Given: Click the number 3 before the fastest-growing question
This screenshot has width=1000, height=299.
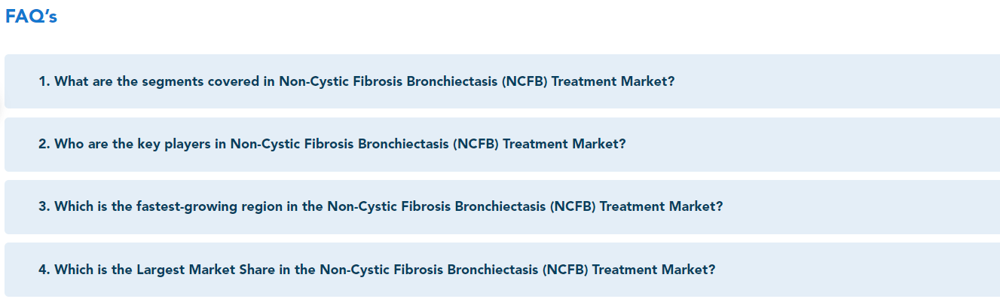Looking at the screenshot, I should click(44, 206).
